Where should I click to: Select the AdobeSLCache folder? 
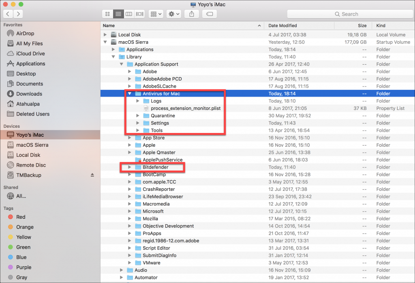pyautogui.click(x=257, y=86)
